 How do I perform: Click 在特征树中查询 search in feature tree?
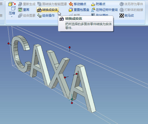click(x=104, y=10)
